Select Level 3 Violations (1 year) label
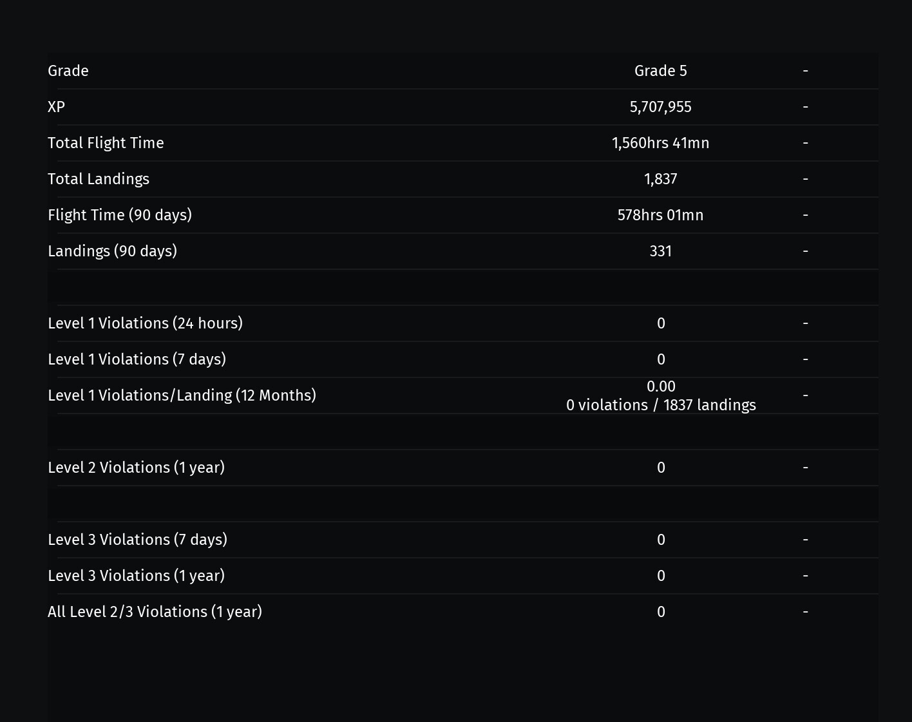Viewport: 912px width, 722px height. tap(136, 576)
